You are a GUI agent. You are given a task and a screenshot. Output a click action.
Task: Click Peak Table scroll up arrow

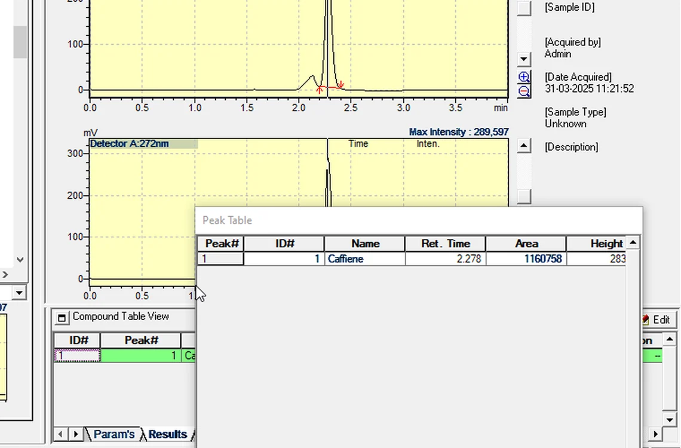633,243
